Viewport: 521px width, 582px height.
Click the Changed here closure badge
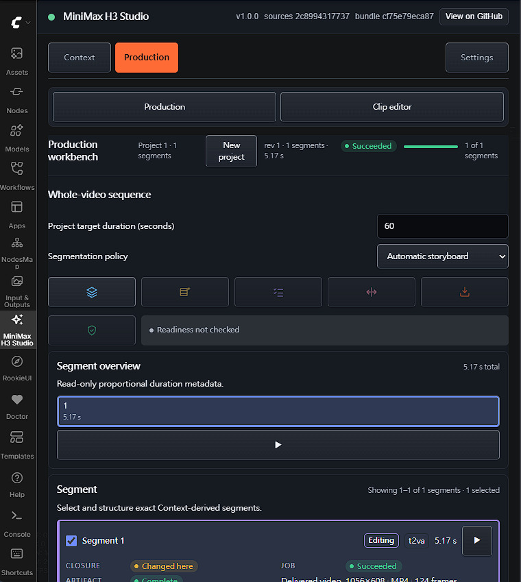pyautogui.click(x=164, y=566)
